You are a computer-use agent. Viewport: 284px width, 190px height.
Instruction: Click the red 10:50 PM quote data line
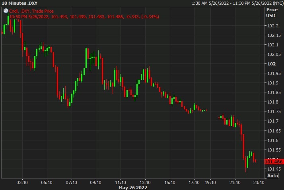click(x=84, y=17)
